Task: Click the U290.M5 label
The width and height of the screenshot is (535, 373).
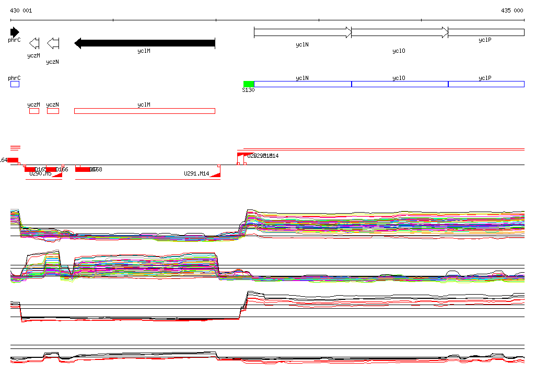Action: (40, 174)
